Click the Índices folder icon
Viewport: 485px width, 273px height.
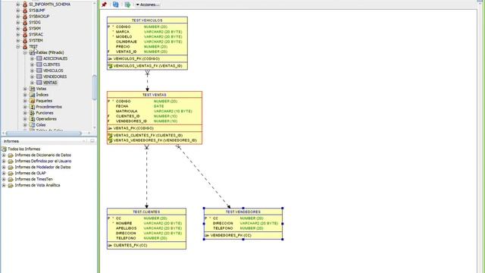tap(32, 94)
